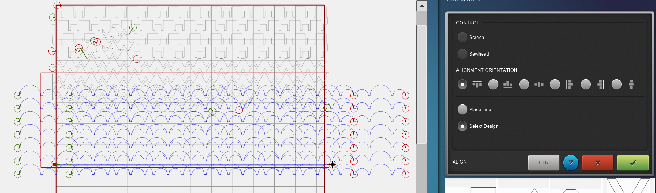Click the align horizontal middle icon
The width and height of the screenshot is (656, 193).
pos(539,84)
